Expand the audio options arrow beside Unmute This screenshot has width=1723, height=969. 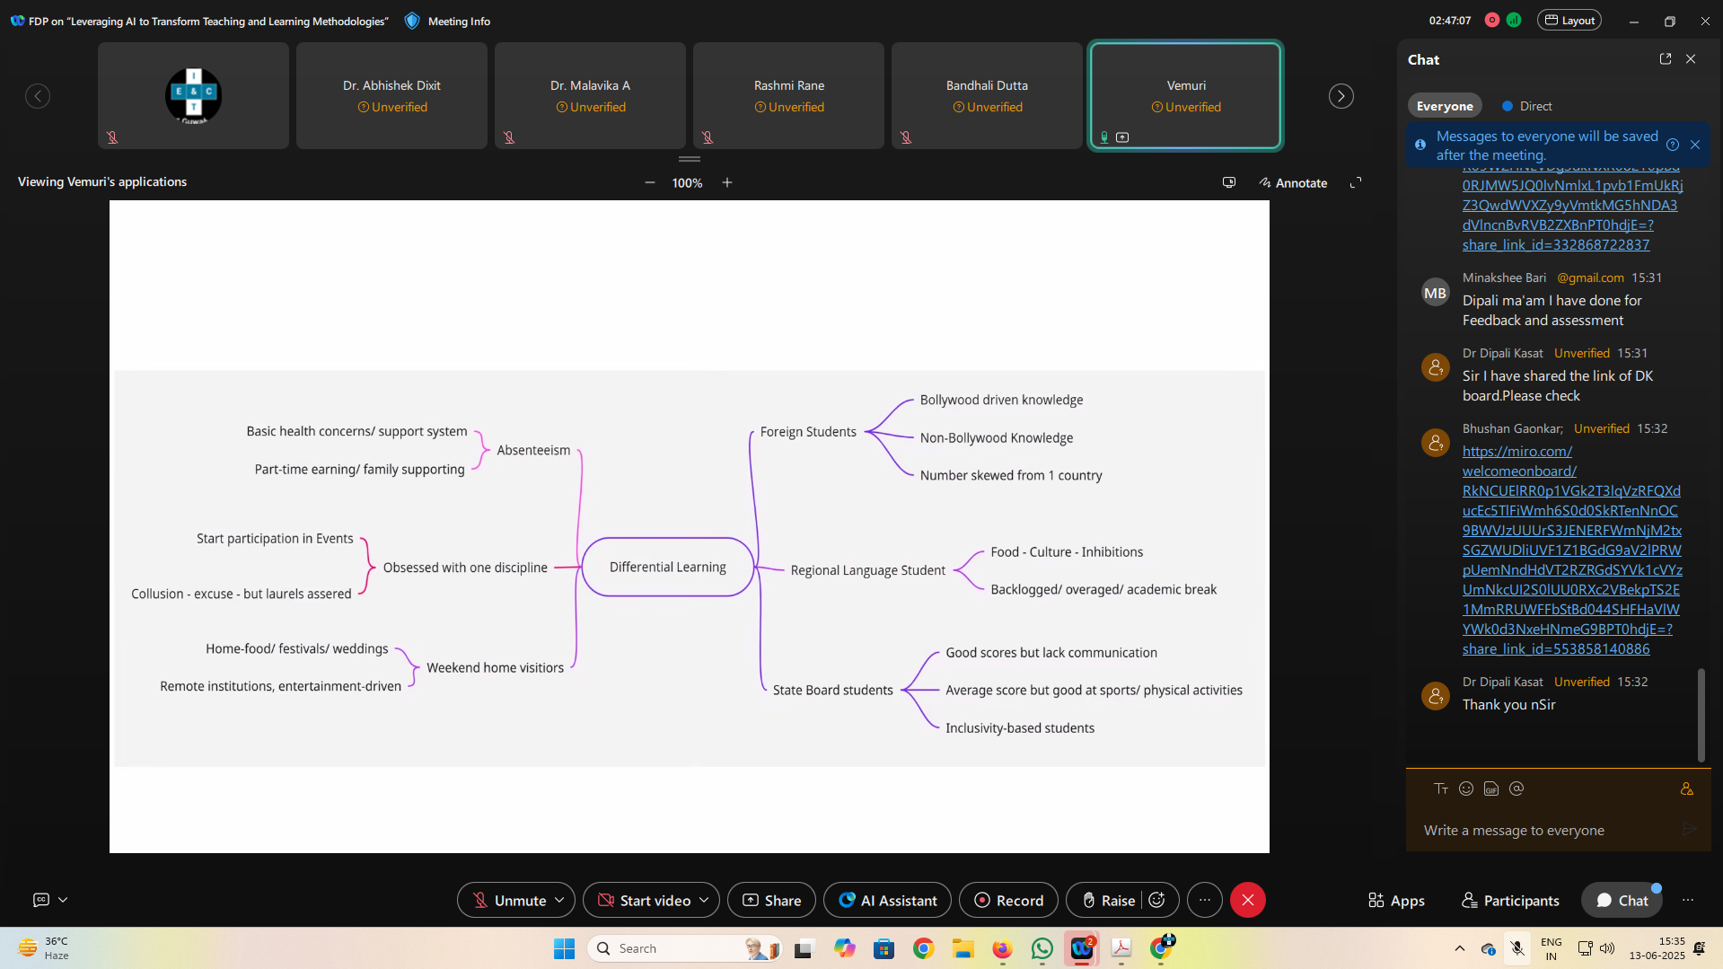point(559,900)
